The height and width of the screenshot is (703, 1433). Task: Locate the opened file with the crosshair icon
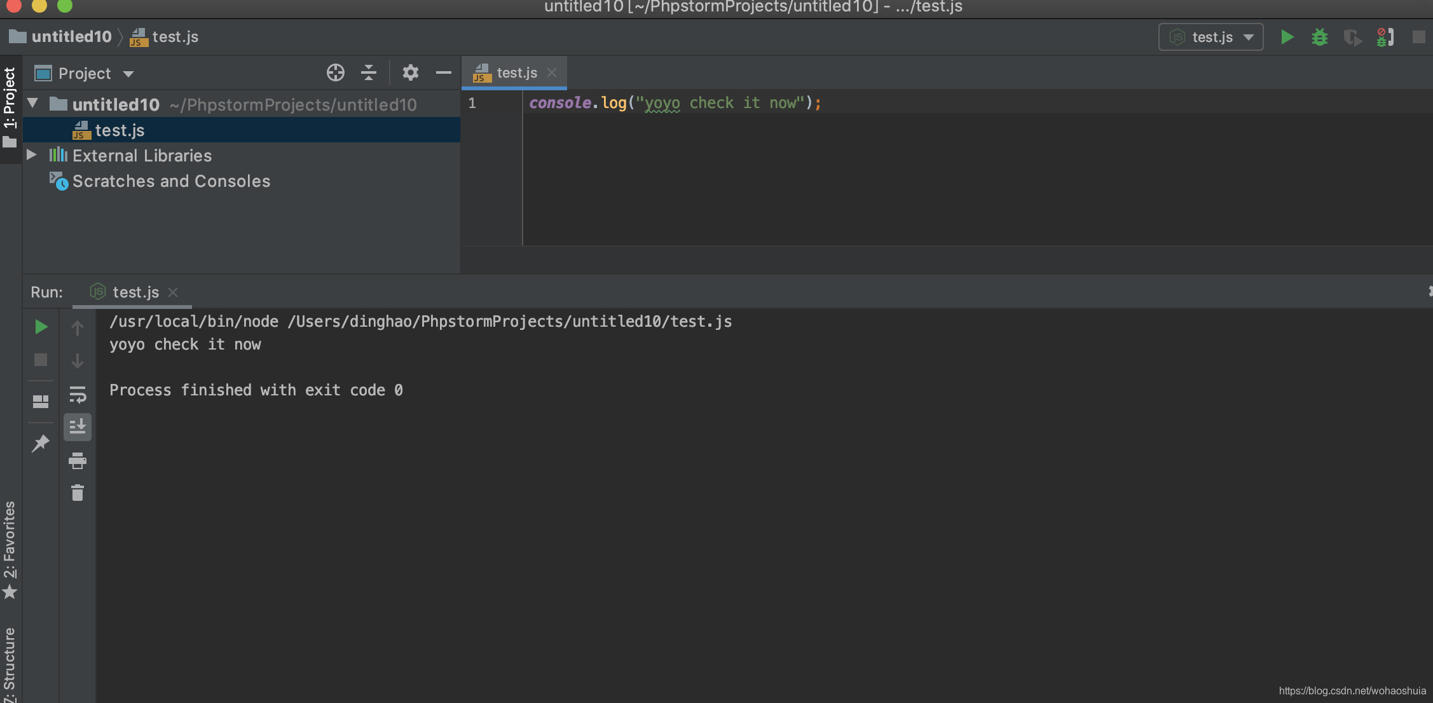pos(336,72)
